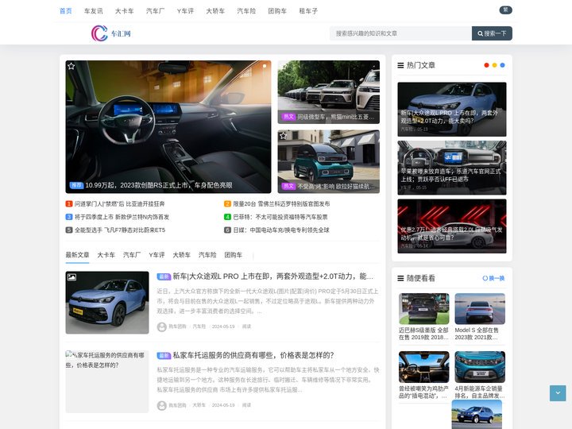The height and width of the screenshot is (429, 572).
Task: Open the 团购车 top navigation item
Action: (277, 11)
